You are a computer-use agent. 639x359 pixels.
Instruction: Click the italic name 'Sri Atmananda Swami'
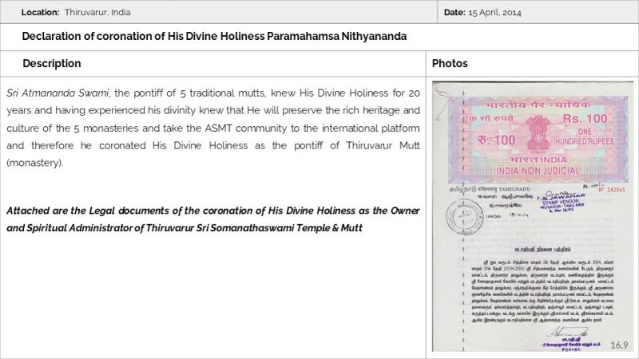pos(52,93)
